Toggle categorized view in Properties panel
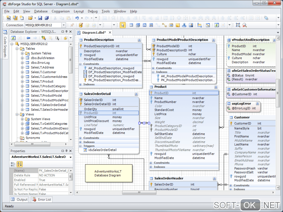 click(13, 164)
